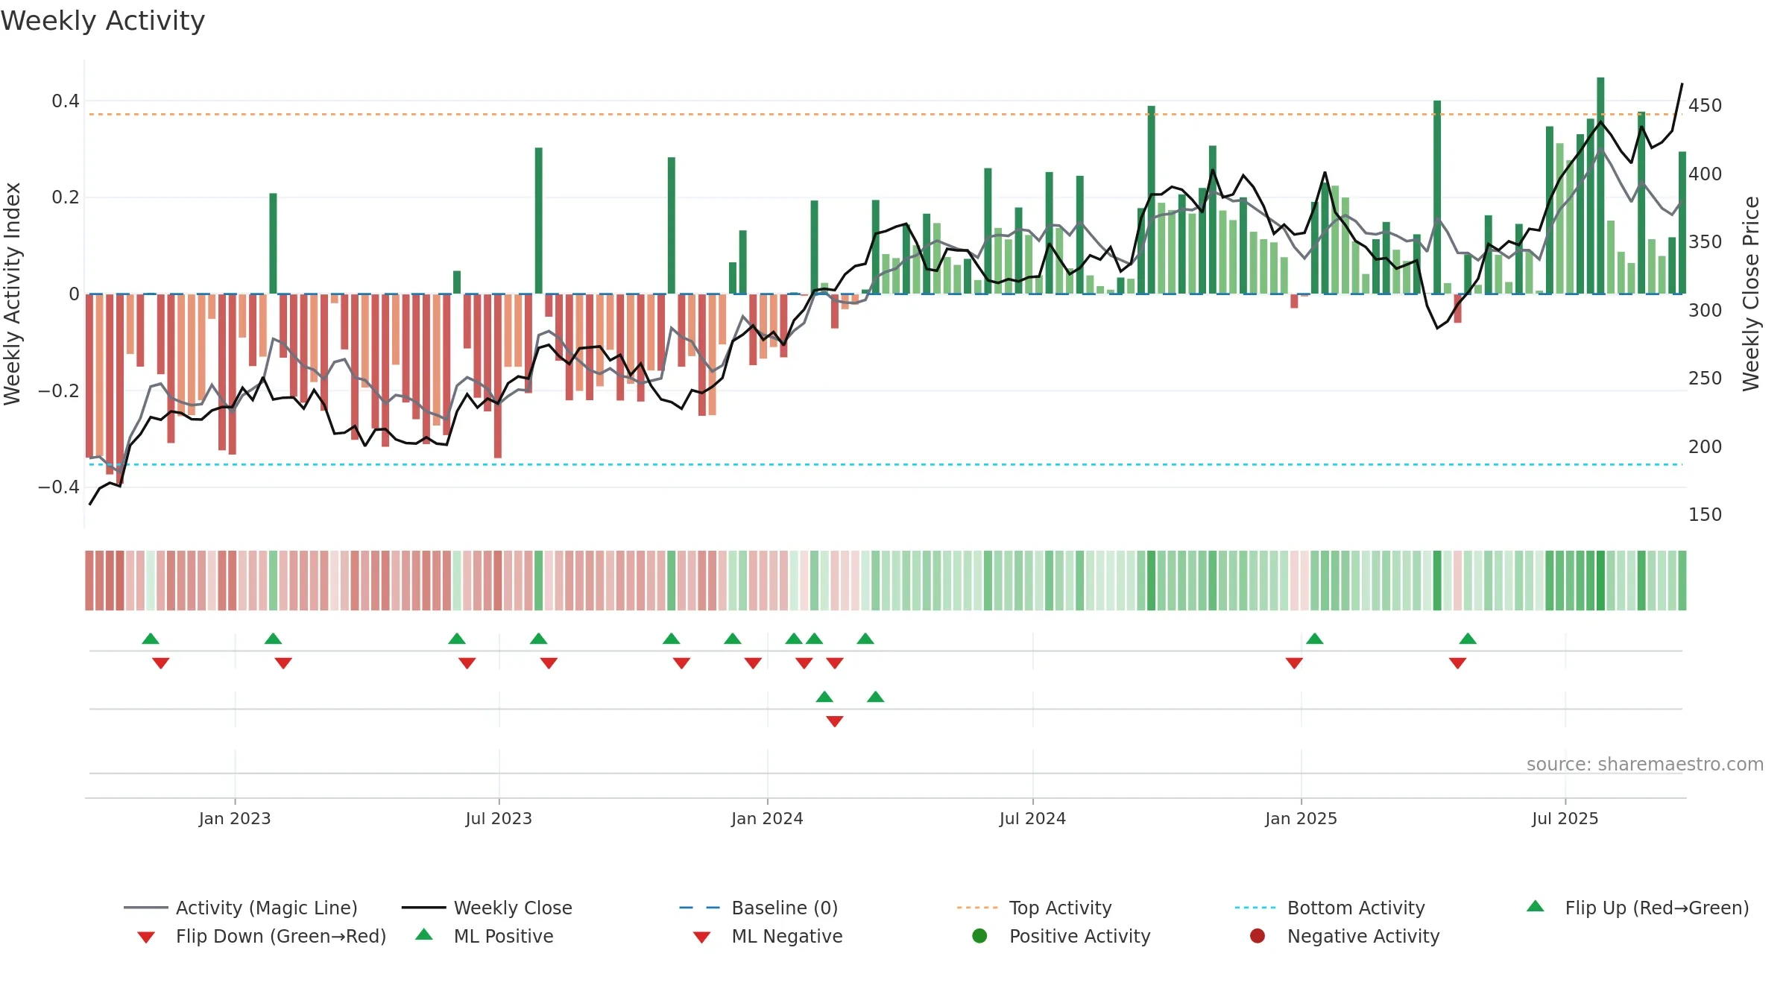The width and height of the screenshot is (1789, 1006).
Task: Click the 150 price axis tick label
Action: click(x=1706, y=515)
